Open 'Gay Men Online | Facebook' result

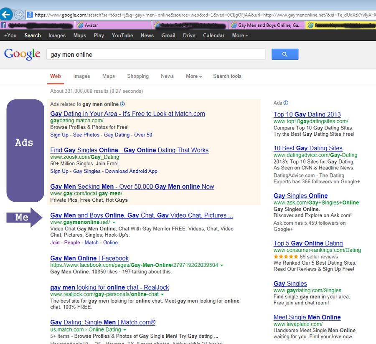point(89,258)
